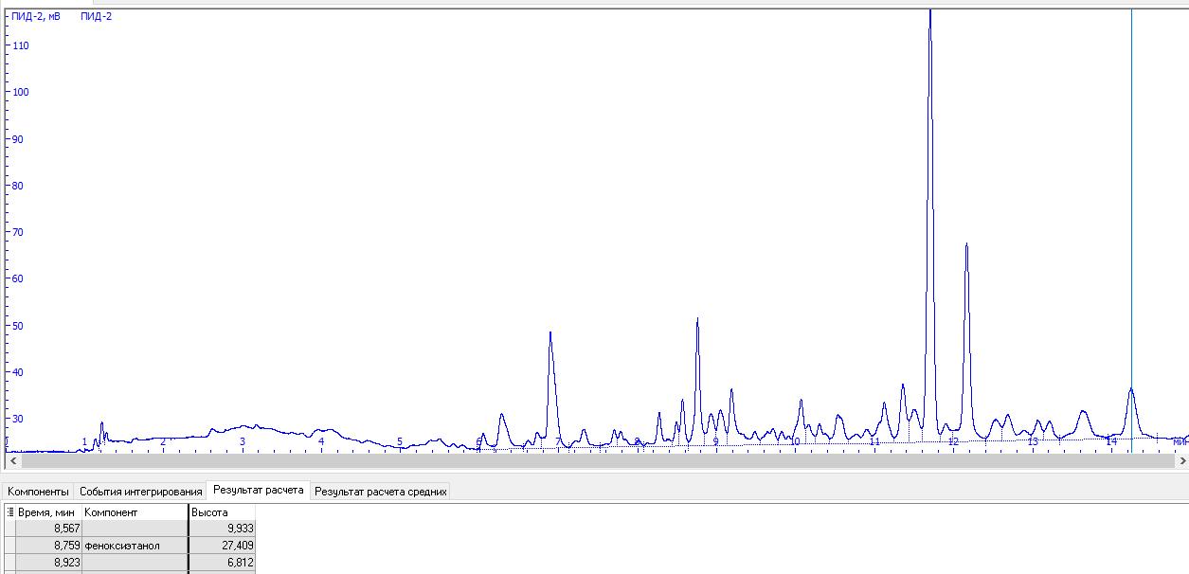Screen dimensions: 1189x574
Task: Click the ПИД-2 channel legend label
Action: (97, 16)
